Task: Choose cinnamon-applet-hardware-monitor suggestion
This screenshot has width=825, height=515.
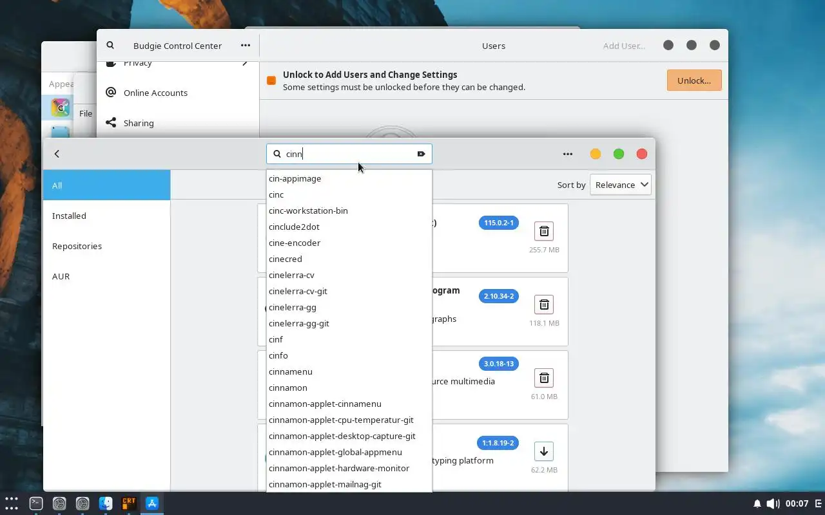Action: pyautogui.click(x=349, y=468)
